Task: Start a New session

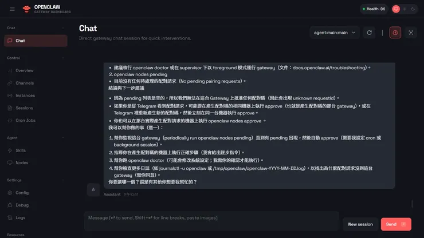Action: (360, 224)
